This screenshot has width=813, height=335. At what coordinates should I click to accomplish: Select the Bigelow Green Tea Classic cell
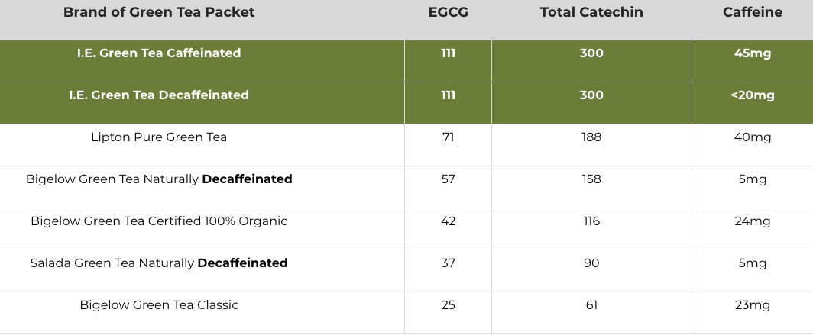(159, 305)
